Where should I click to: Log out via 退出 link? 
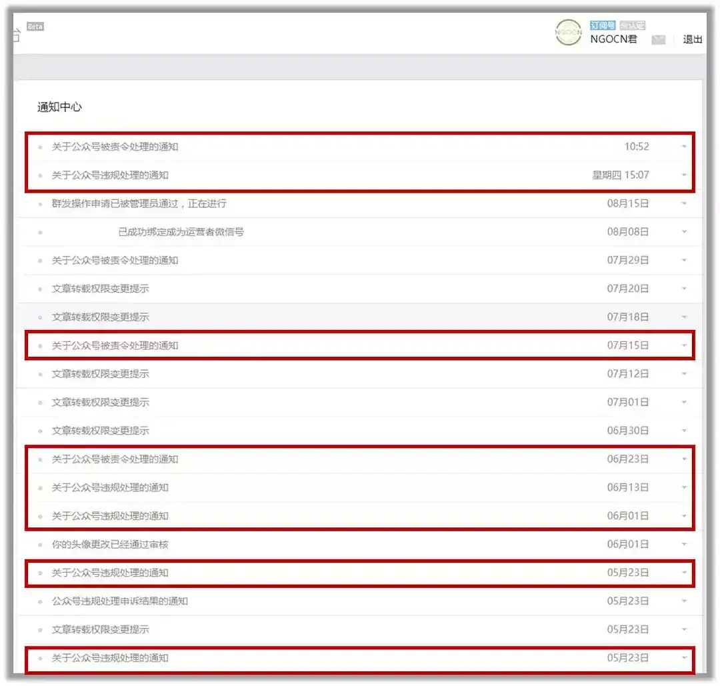point(693,39)
